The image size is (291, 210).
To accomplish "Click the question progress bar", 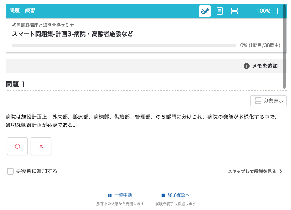I will 124,45.
